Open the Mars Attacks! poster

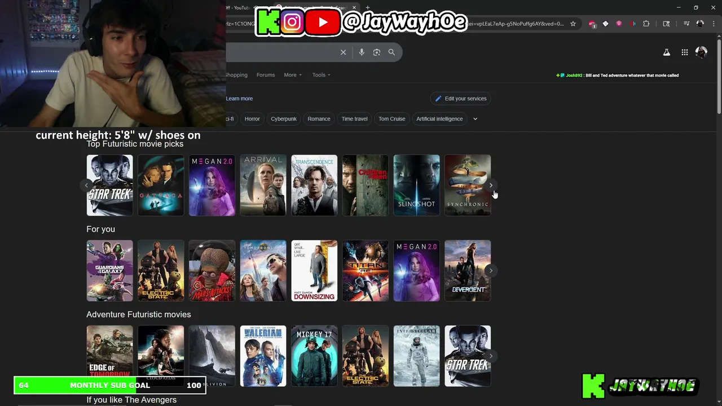coord(212,271)
